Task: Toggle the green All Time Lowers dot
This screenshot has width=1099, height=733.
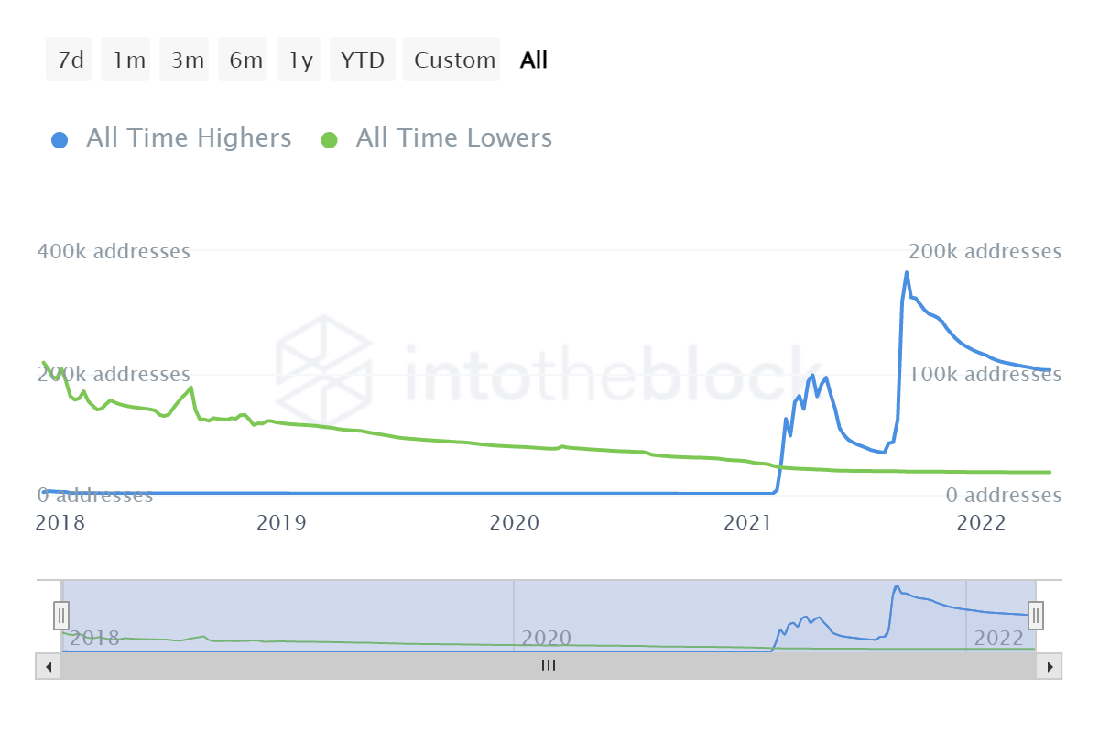Action: (329, 140)
